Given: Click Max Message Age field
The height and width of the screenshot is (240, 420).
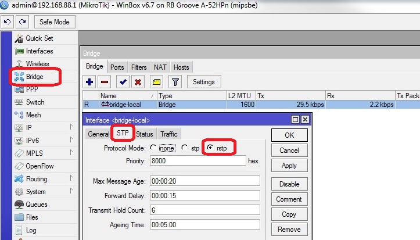Looking at the screenshot, I should coord(205,181).
